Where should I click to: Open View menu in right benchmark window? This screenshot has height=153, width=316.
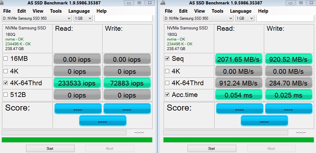coord(200,11)
